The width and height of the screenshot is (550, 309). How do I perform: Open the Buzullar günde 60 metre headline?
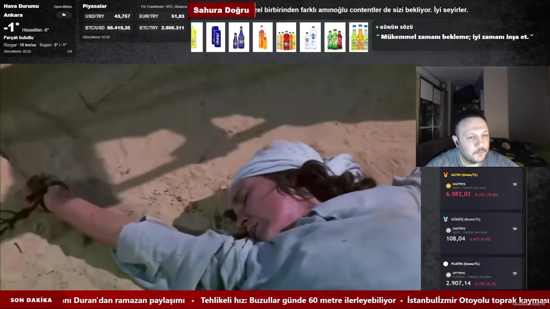pos(298,300)
